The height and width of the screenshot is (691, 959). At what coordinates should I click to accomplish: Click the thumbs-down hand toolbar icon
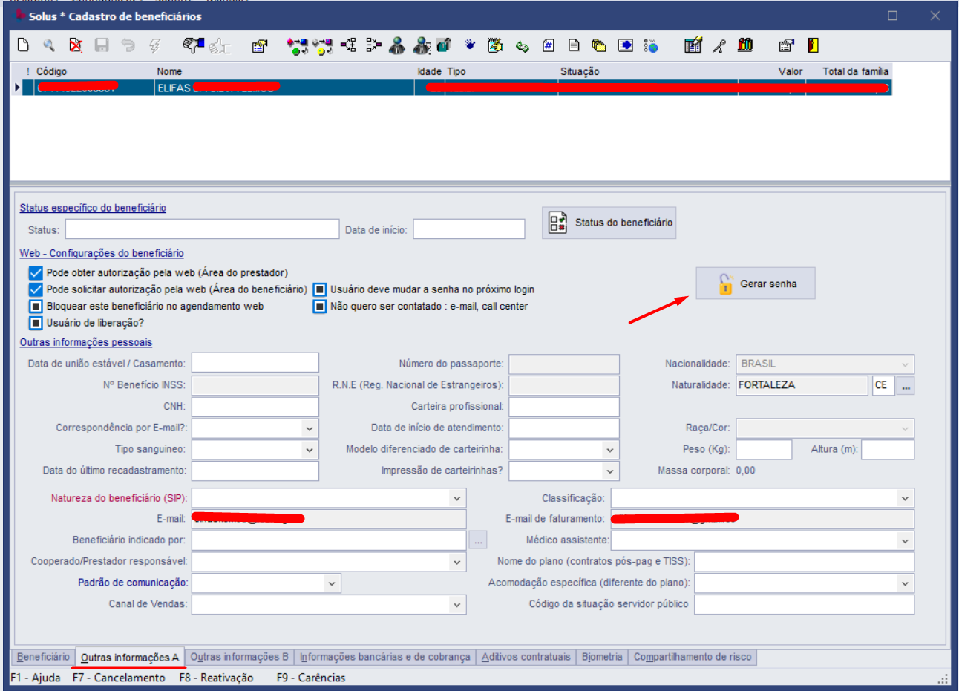coord(193,45)
